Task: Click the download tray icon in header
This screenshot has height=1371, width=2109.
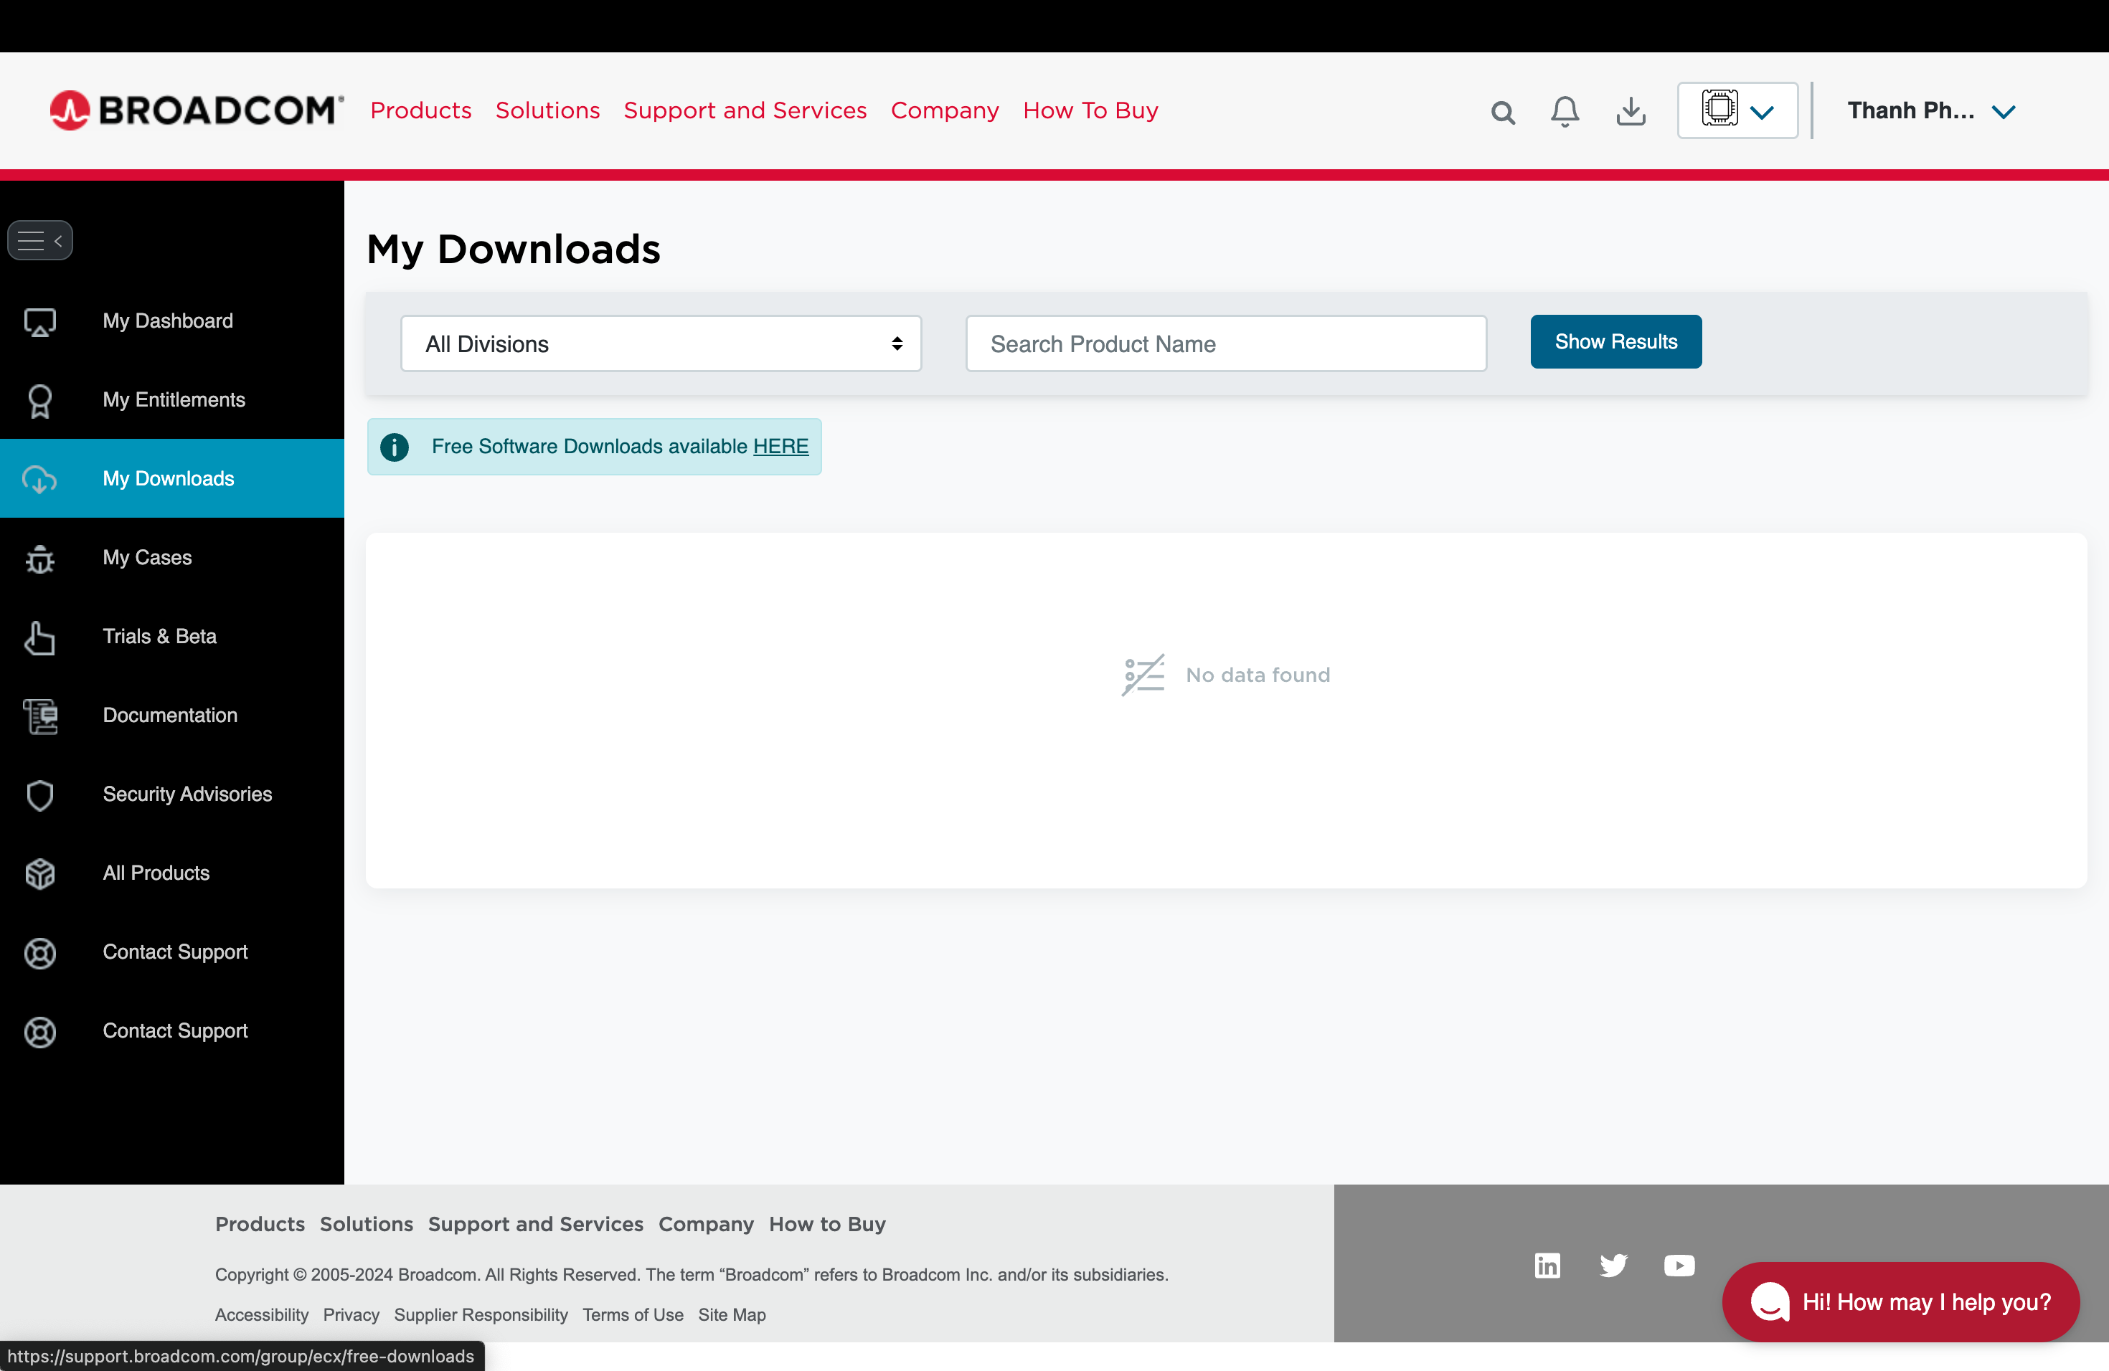Action: [1631, 112]
